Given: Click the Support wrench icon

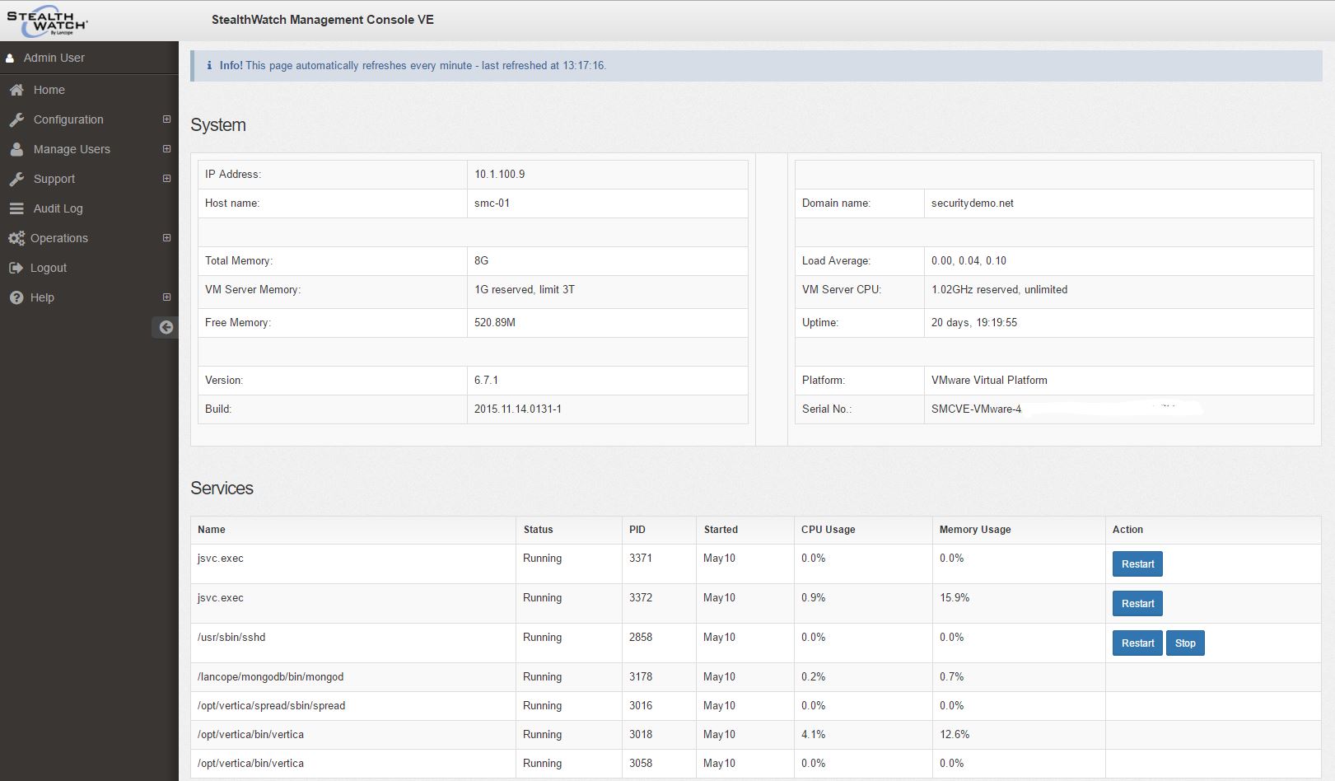Looking at the screenshot, I should [16, 179].
